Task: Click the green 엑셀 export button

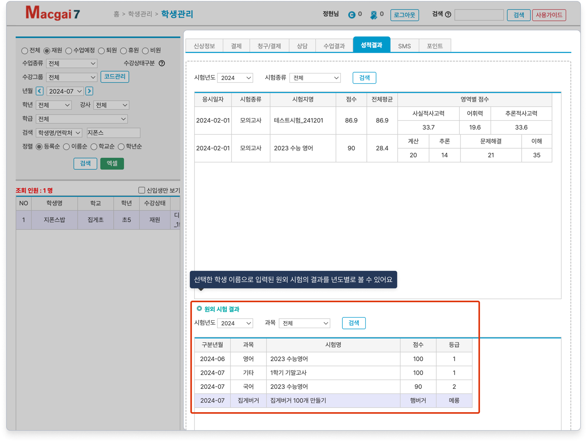Action: tap(112, 164)
